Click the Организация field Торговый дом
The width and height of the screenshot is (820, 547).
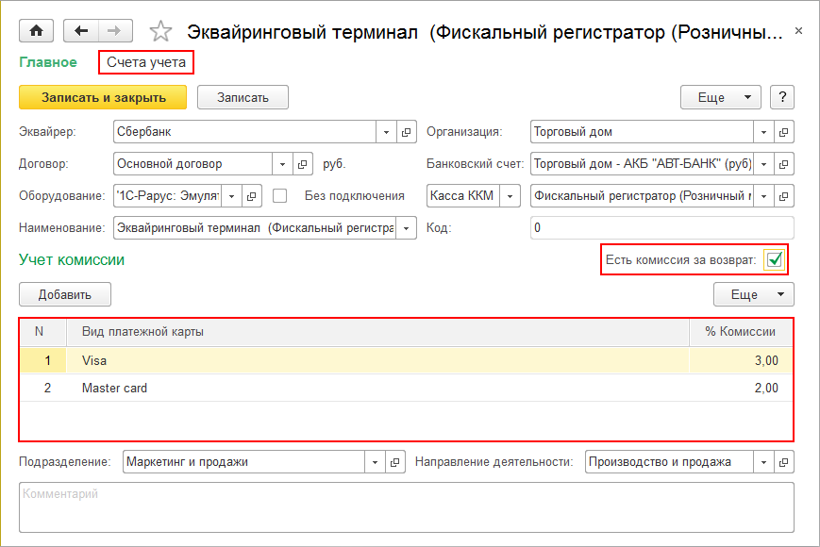click(x=642, y=132)
